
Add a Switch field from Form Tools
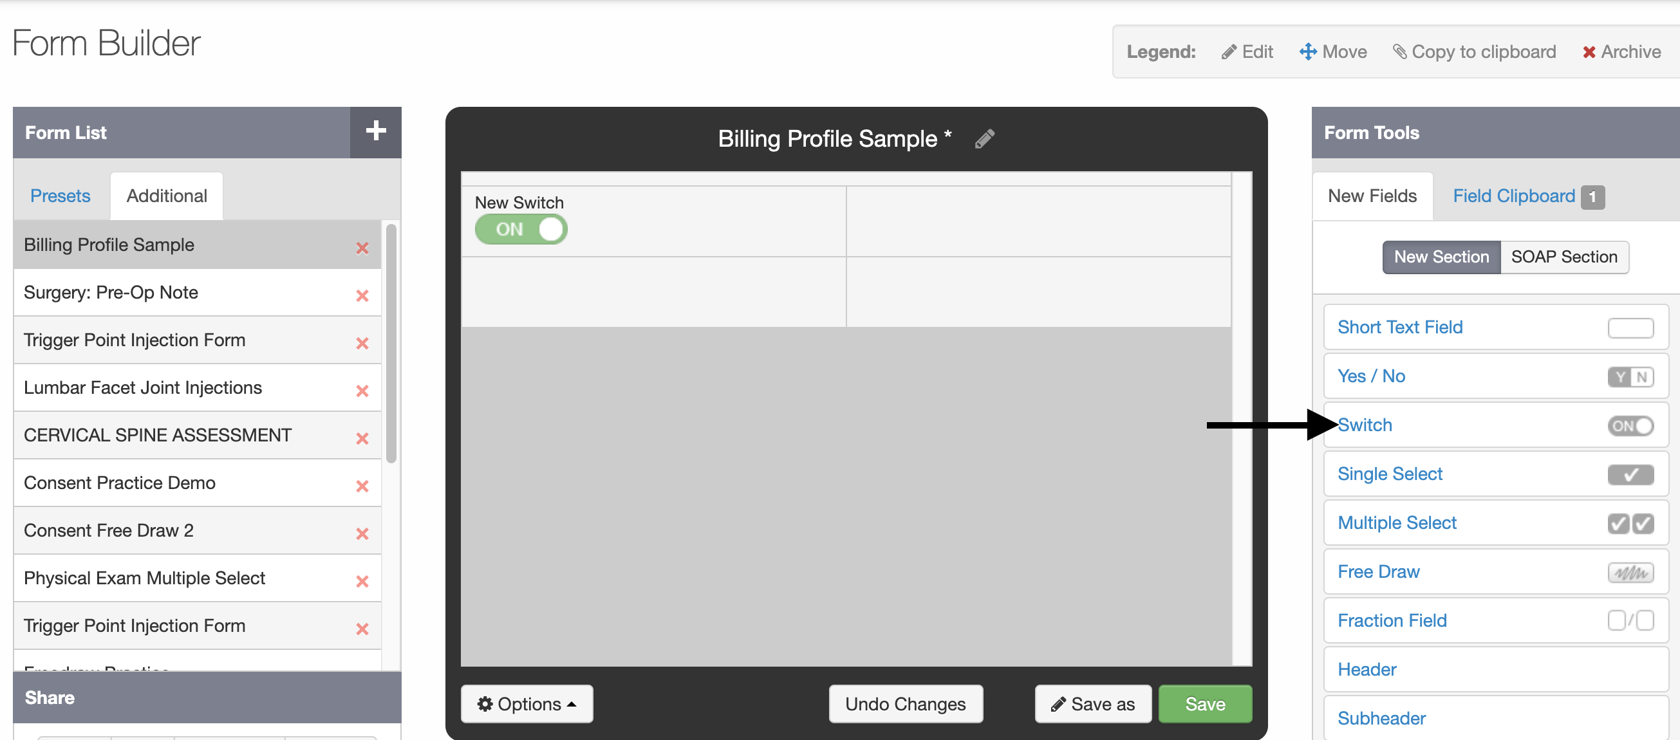[1495, 425]
